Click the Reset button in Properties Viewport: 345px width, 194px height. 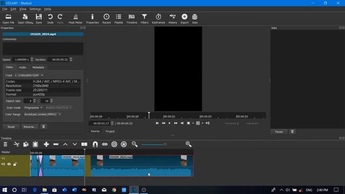(x=11, y=127)
